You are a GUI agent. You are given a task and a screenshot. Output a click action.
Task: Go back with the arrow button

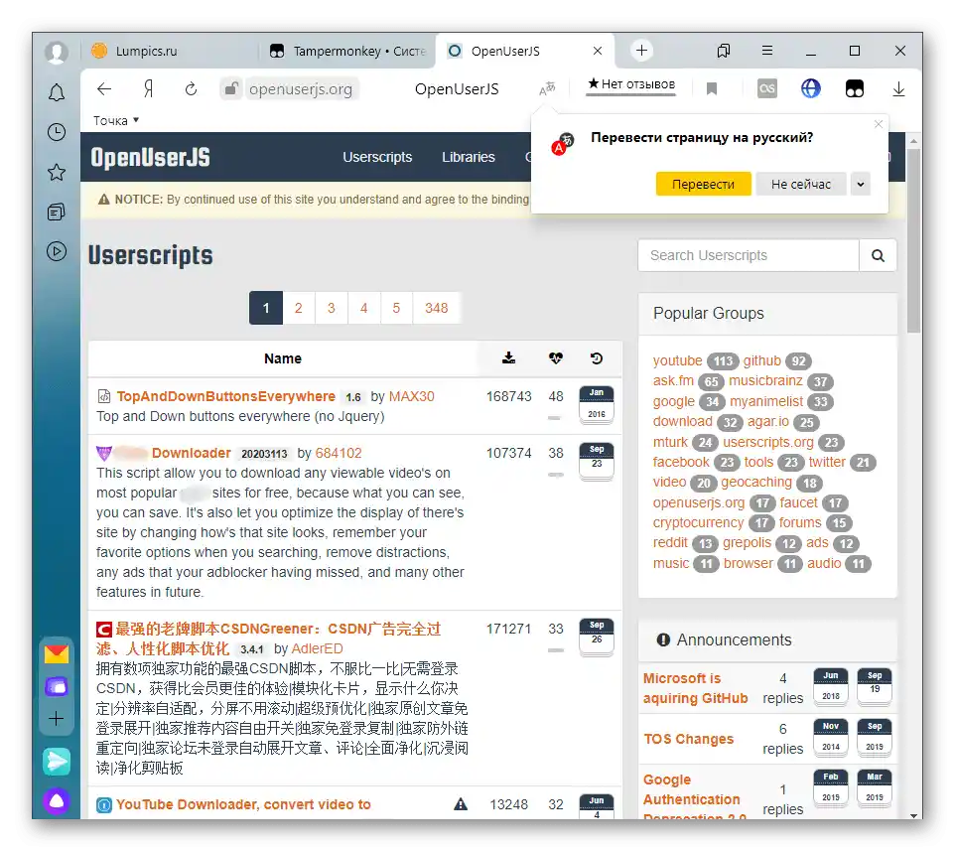pos(104,89)
